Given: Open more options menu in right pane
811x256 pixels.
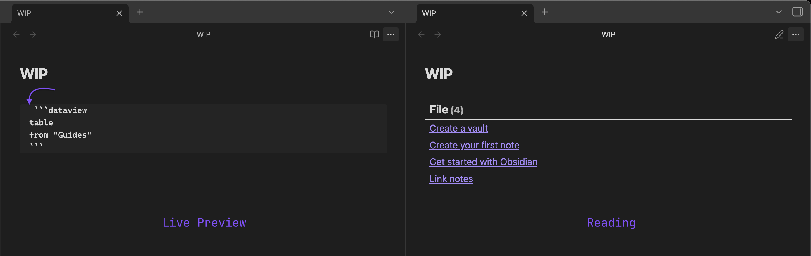Looking at the screenshot, I should tap(795, 34).
